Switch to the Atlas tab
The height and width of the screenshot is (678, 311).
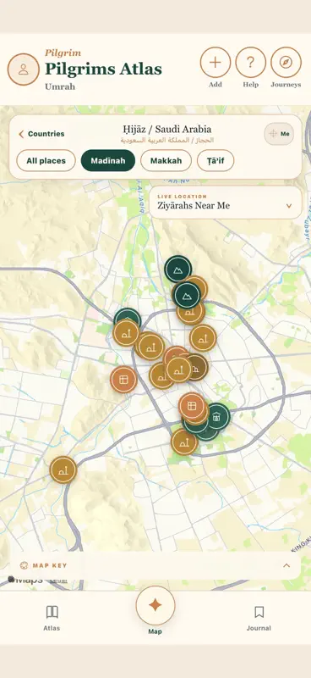point(52,619)
